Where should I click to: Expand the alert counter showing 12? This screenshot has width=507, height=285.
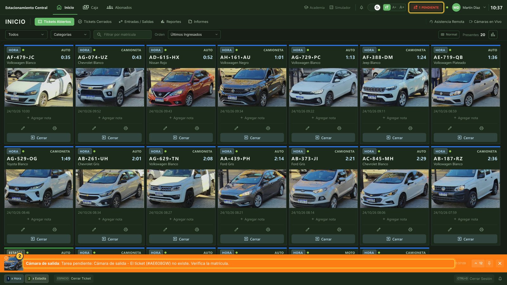tap(478, 263)
